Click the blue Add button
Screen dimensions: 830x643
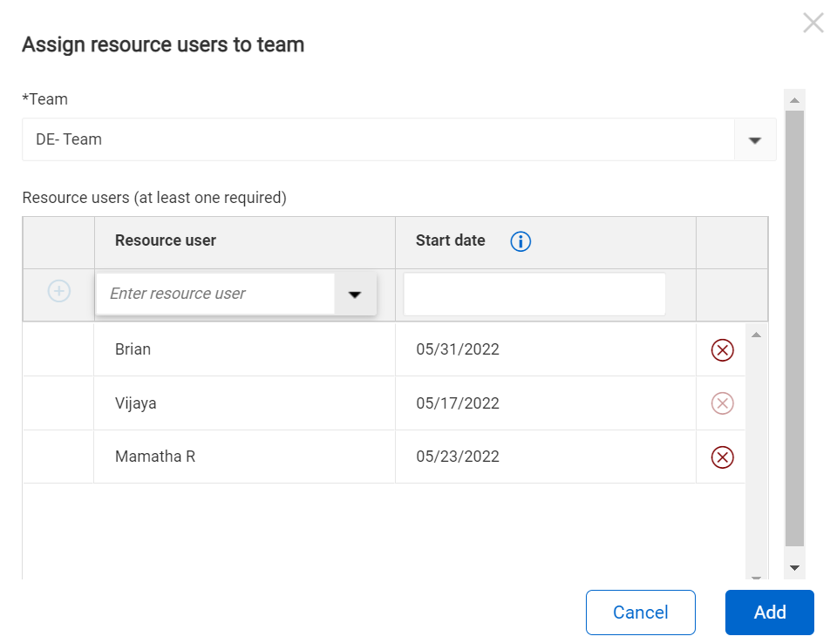pyautogui.click(x=769, y=613)
